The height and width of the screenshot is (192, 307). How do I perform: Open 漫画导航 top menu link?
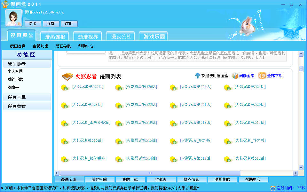(x=63, y=46)
